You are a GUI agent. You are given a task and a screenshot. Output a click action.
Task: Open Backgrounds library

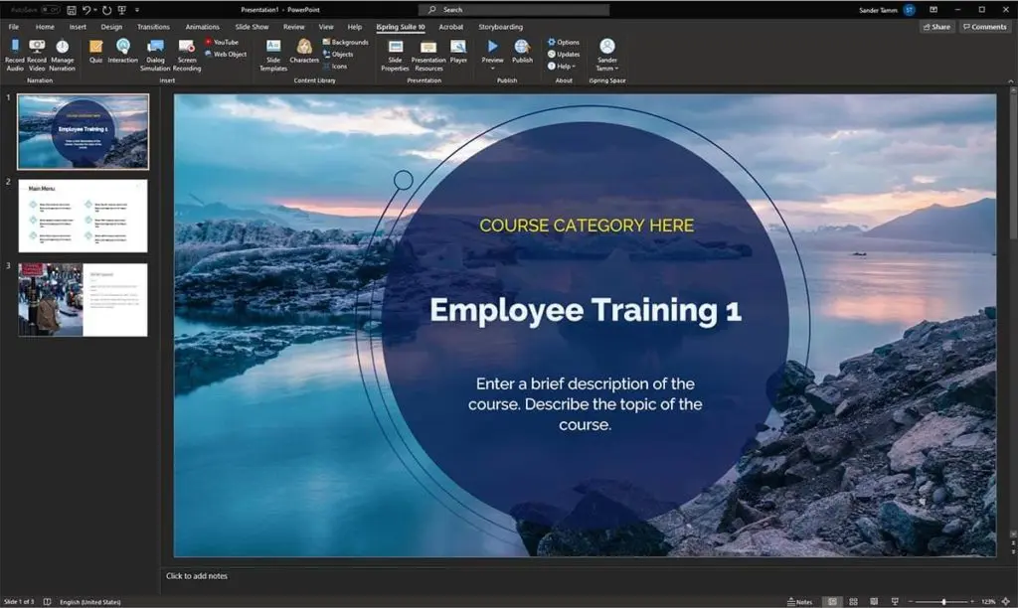pos(345,42)
